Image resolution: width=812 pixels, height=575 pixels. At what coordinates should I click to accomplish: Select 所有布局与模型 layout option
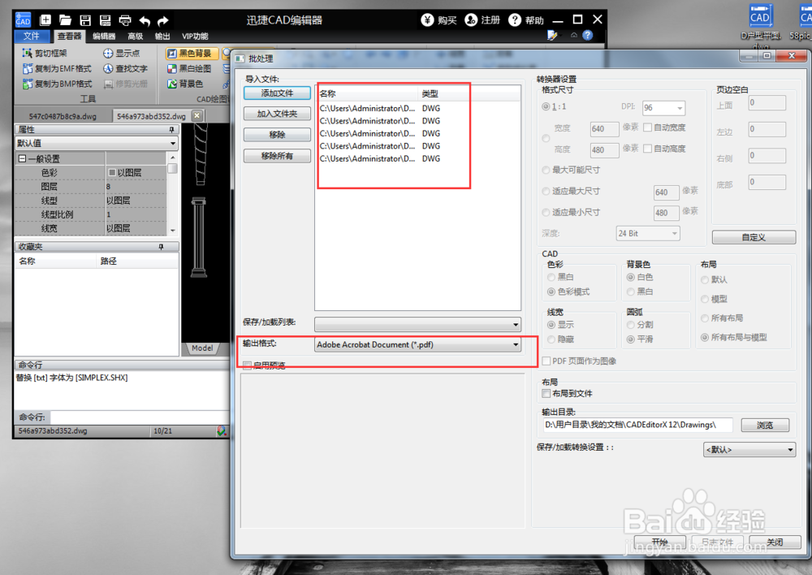click(x=705, y=337)
